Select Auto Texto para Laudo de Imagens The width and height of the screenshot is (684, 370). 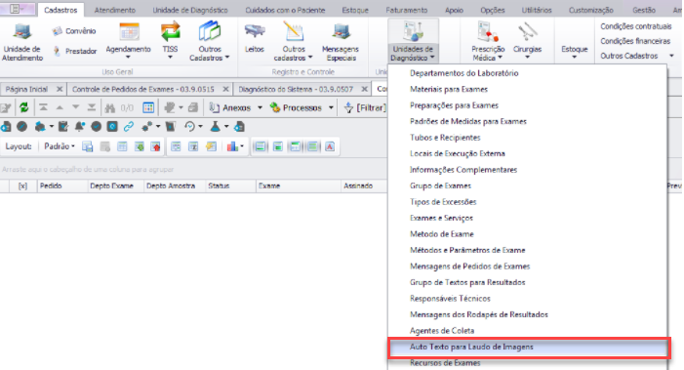528,347
